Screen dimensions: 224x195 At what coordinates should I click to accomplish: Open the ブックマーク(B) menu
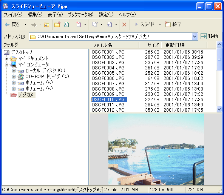tap(81, 15)
